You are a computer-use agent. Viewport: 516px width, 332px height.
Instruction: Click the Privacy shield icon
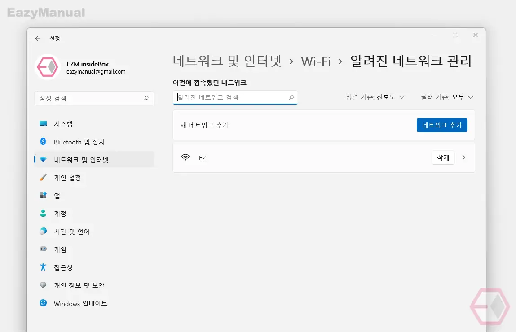tap(43, 284)
